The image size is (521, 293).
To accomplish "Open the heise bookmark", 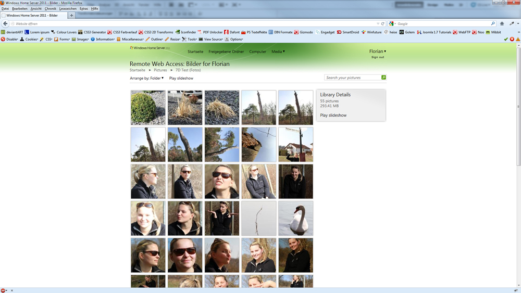I will pos(391,32).
